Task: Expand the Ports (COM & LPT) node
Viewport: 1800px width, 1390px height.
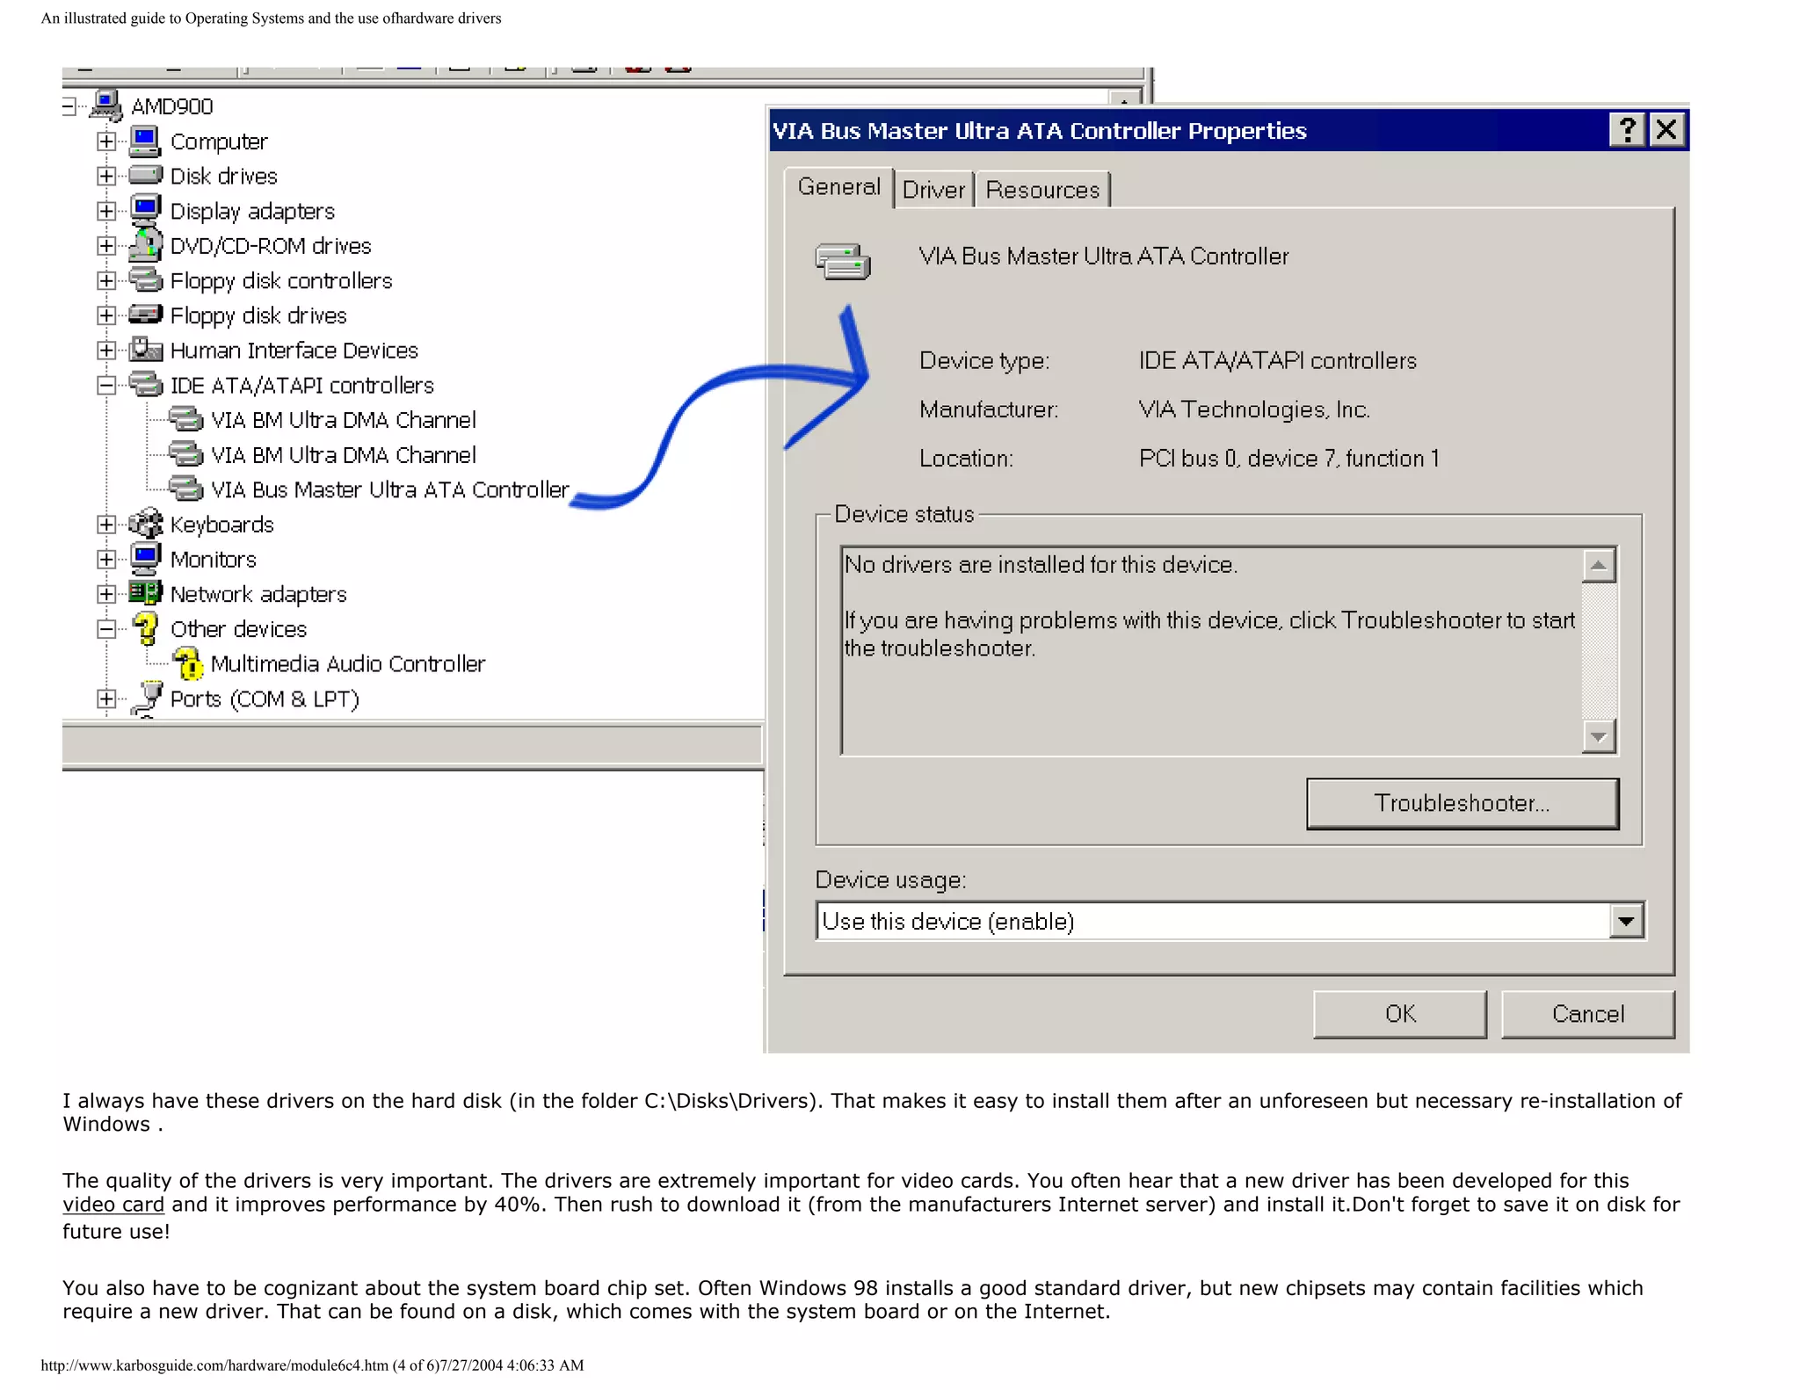Action: click(x=105, y=699)
